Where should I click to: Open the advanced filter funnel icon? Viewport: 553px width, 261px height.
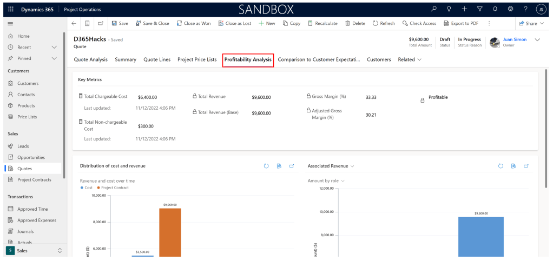point(479,9)
